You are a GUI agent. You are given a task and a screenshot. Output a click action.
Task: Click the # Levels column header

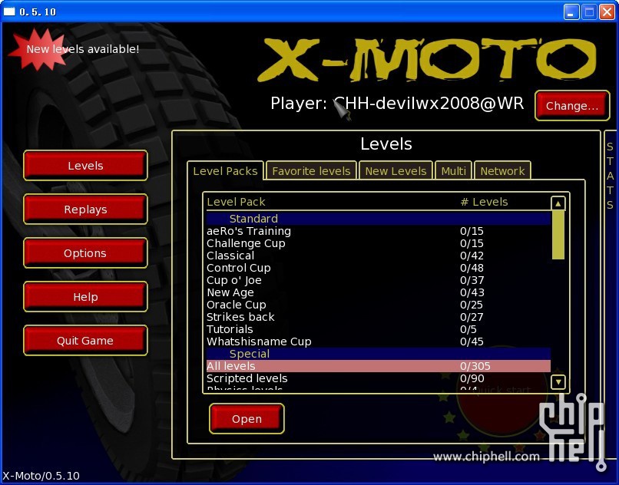[x=484, y=202]
